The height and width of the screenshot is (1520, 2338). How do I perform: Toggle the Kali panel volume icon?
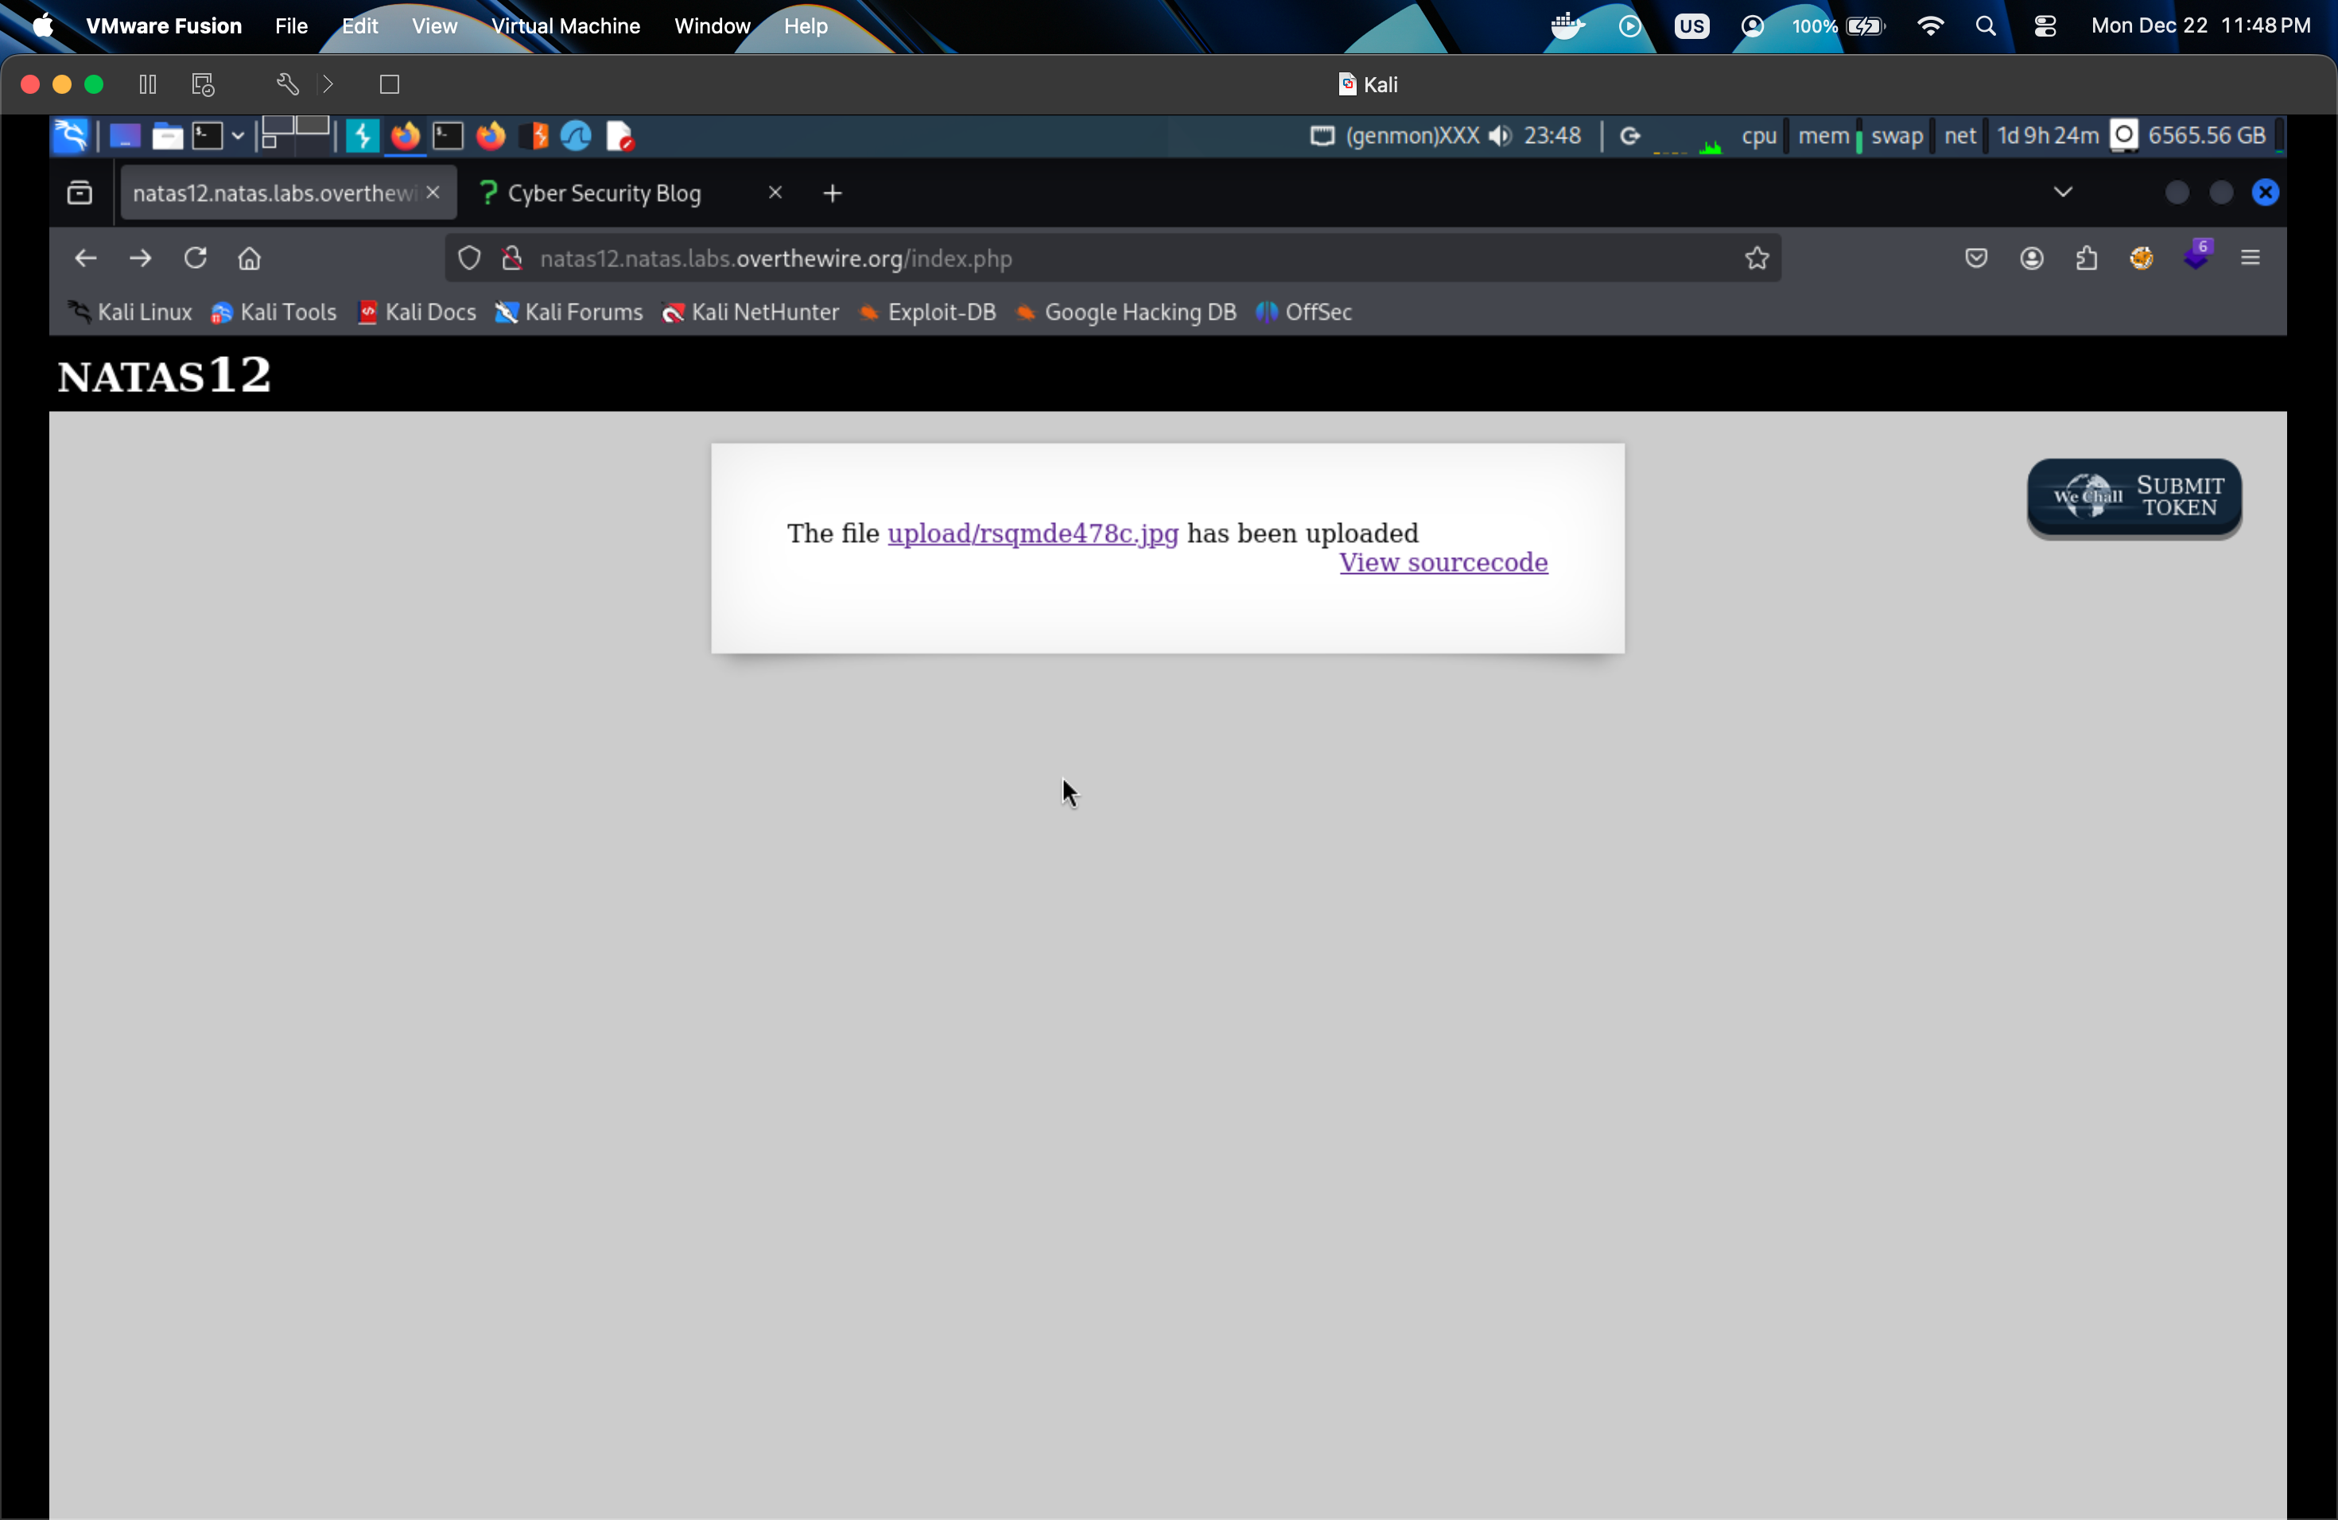coord(1500,135)
